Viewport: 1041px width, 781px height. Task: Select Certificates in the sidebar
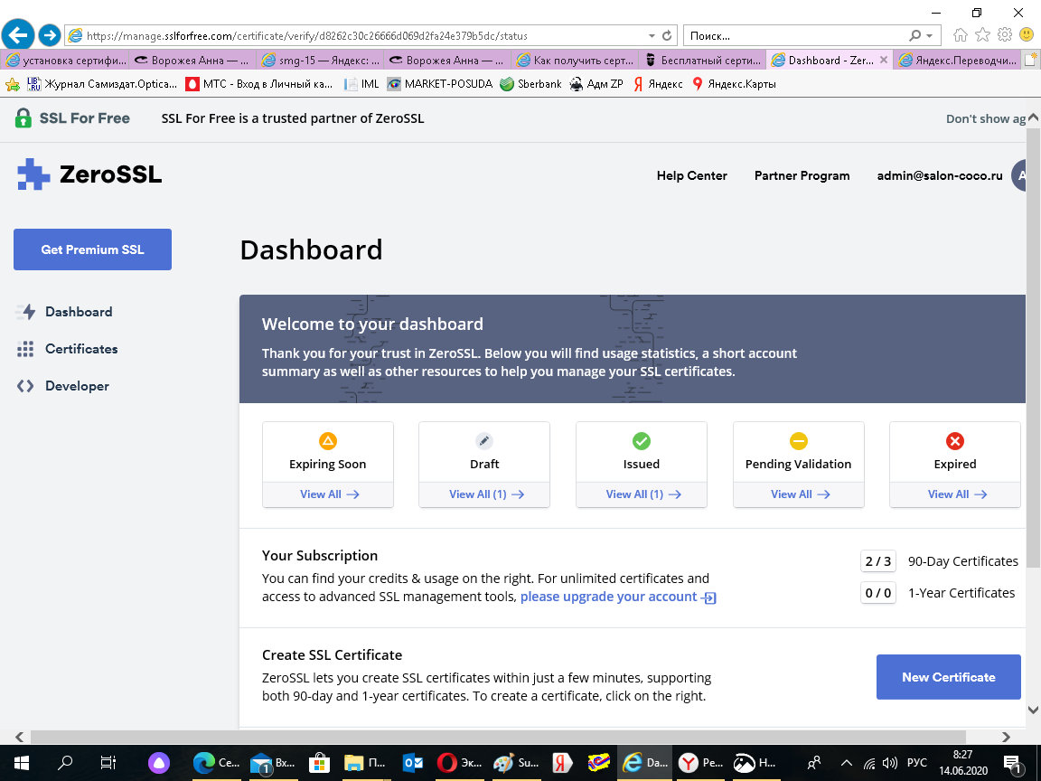pyautogui.click(x=67, y=349)
